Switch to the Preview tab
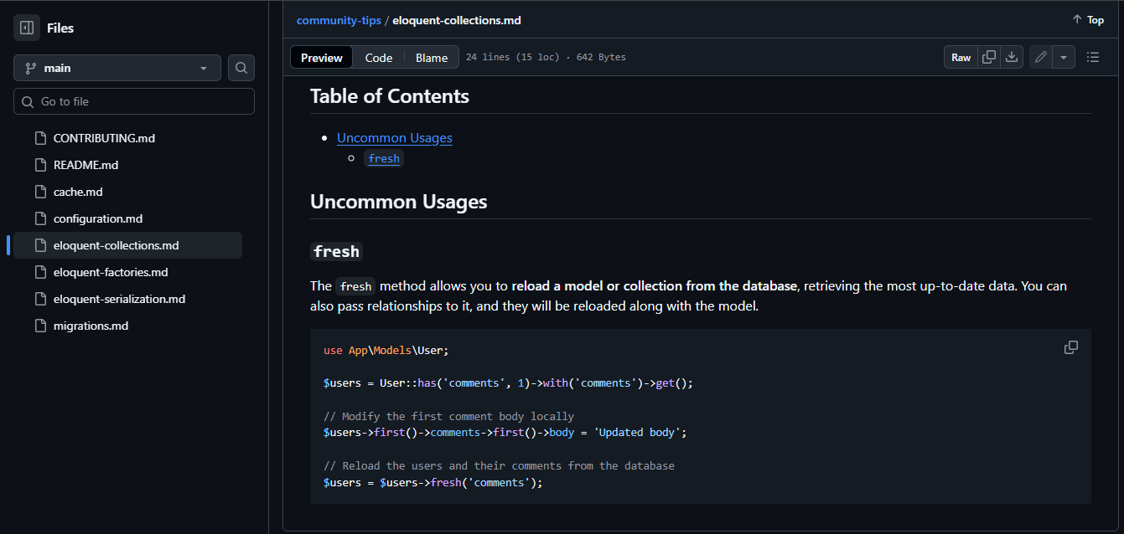Screen dimensions: 1124x534 coord(322,58)
